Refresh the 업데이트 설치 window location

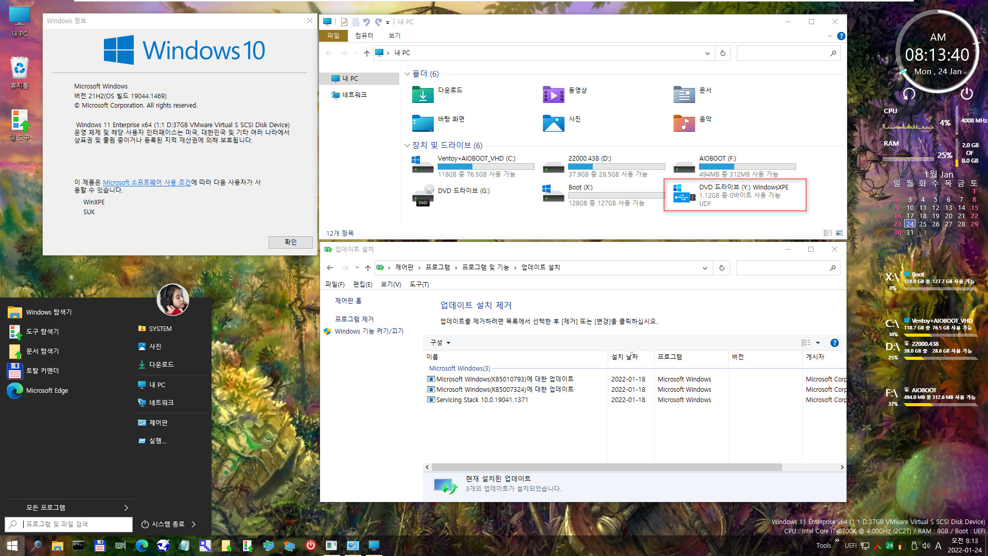[x=722, y=268]
